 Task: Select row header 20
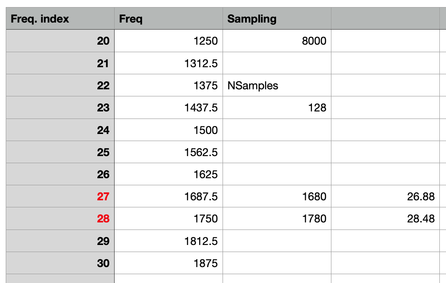(60, 41)
